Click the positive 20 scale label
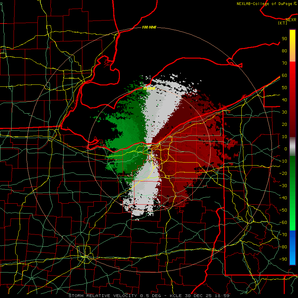The height and width of the screenshot is (298, 298). [284, 124]
